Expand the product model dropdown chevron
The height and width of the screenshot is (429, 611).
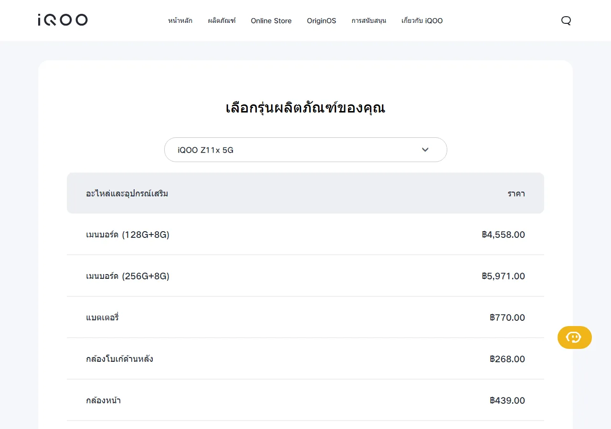pyautogui.click(x=425, y=150)
